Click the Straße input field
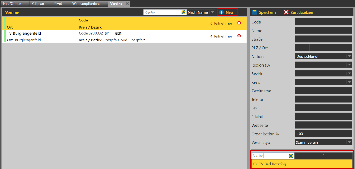Image resolution: width=355 pixels, height=169 pixels. tap(324, 39)
